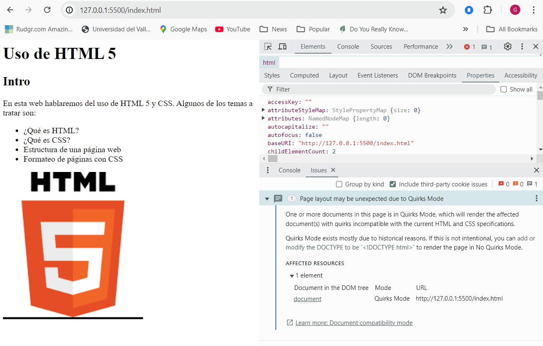Click the browser forward arrow
Image resolution: width=543 pixels, height=346 pixels.
[x=28, y=10]
